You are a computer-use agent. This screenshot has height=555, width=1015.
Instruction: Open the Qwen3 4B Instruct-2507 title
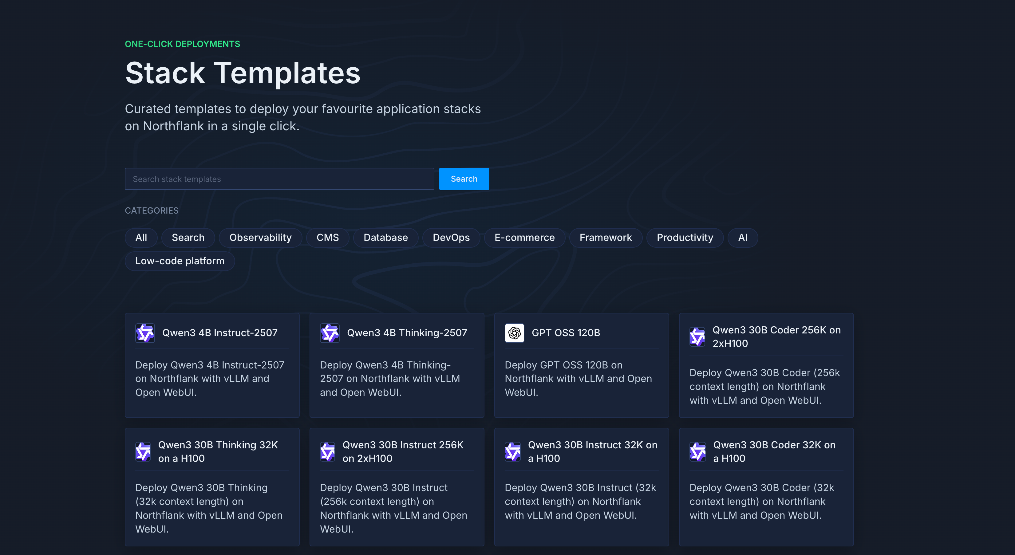pyautogui.click(x=220, y=333)
